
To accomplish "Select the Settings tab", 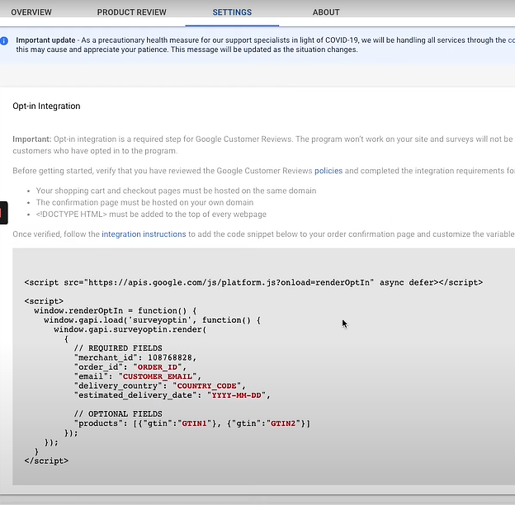I will pyautogui.click(x=232, y=12).
